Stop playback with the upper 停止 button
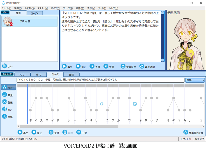This screenshot has width=206, height=152. click(81, 67)
